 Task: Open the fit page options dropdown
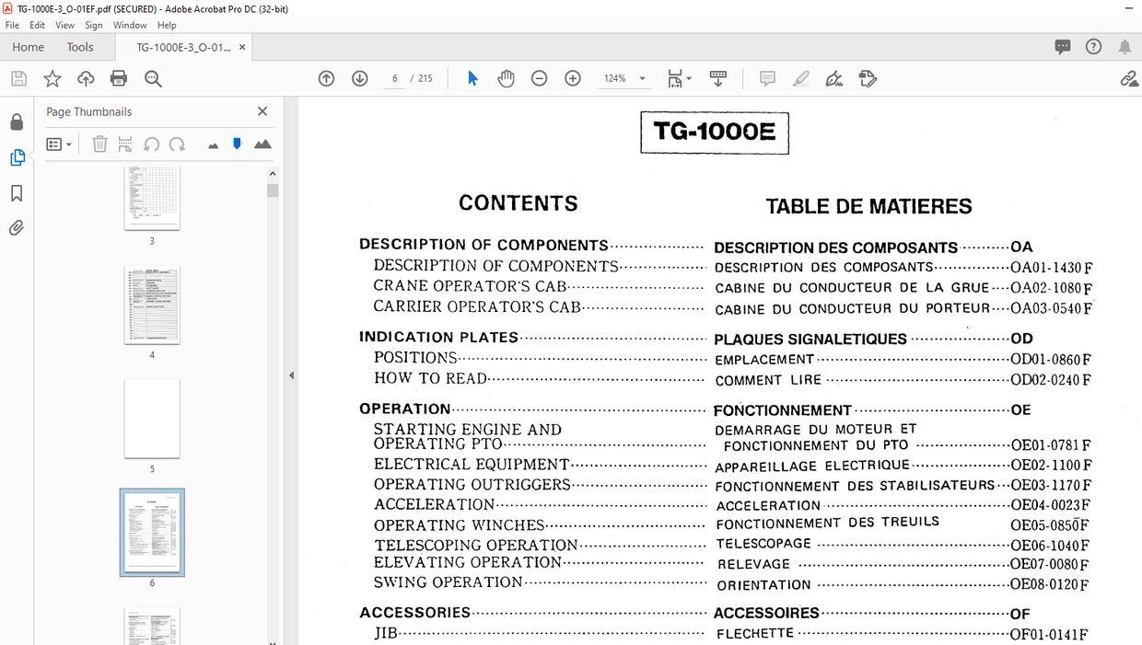[x=679, y=79]
